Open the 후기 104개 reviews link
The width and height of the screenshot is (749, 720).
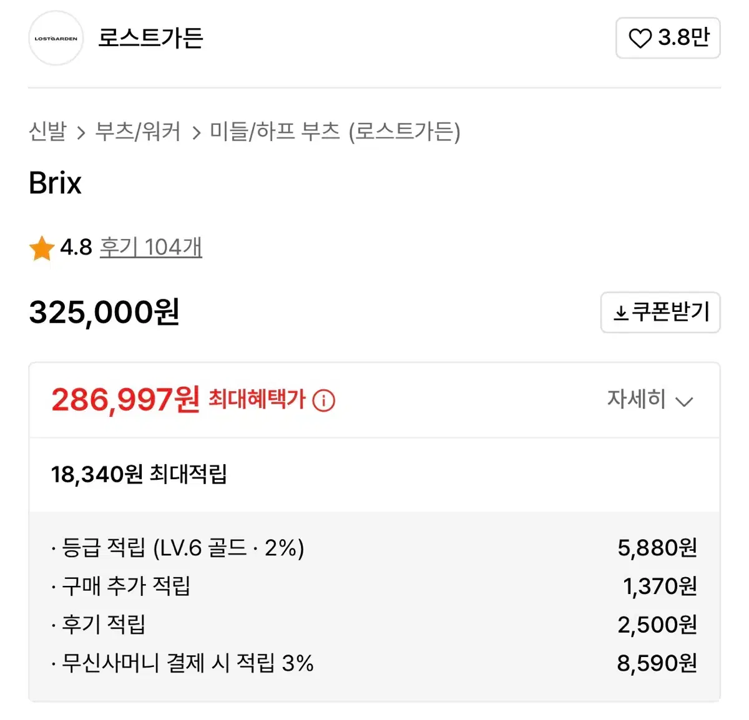point(150,247)
